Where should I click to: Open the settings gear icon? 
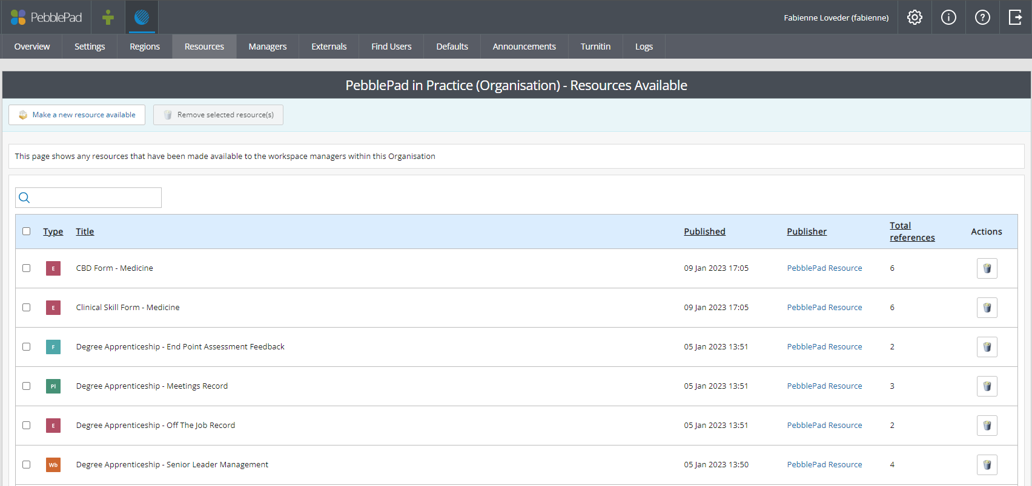click(915, 17)
